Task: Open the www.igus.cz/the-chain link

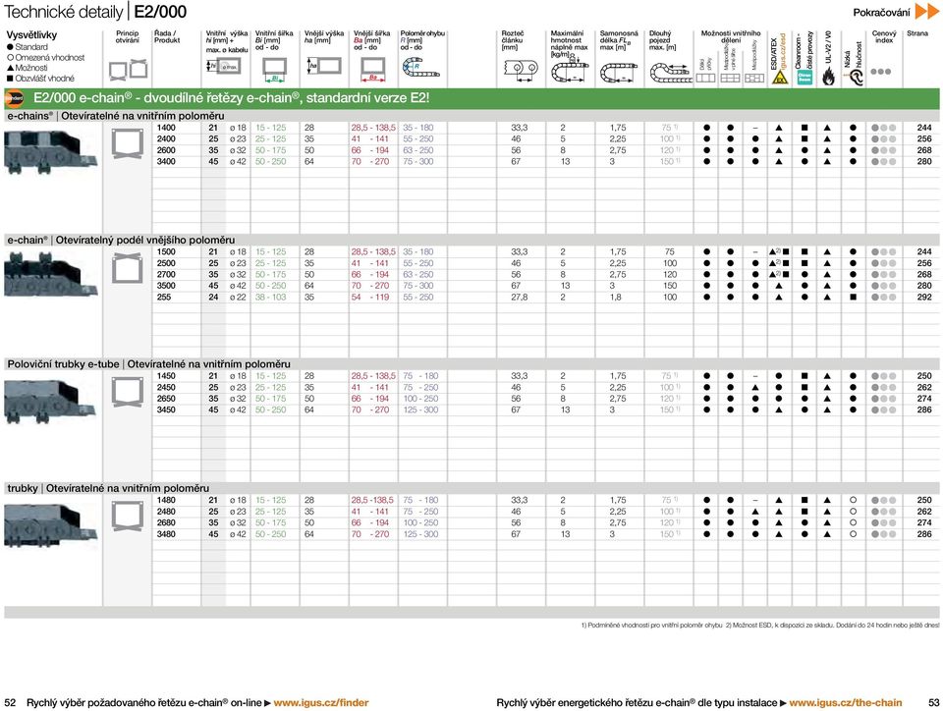Action: [x=846, y=702]
